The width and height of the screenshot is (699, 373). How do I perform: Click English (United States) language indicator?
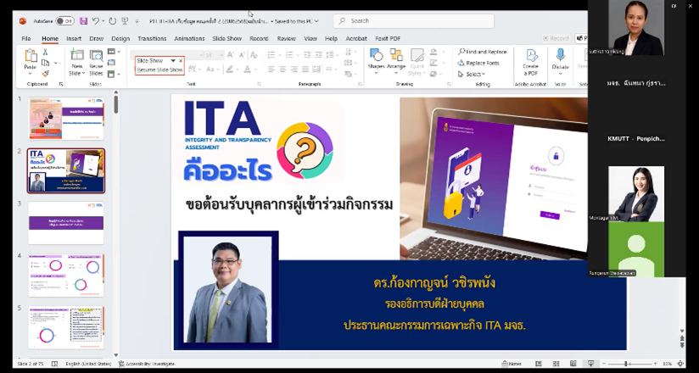(x=88, y=364)
